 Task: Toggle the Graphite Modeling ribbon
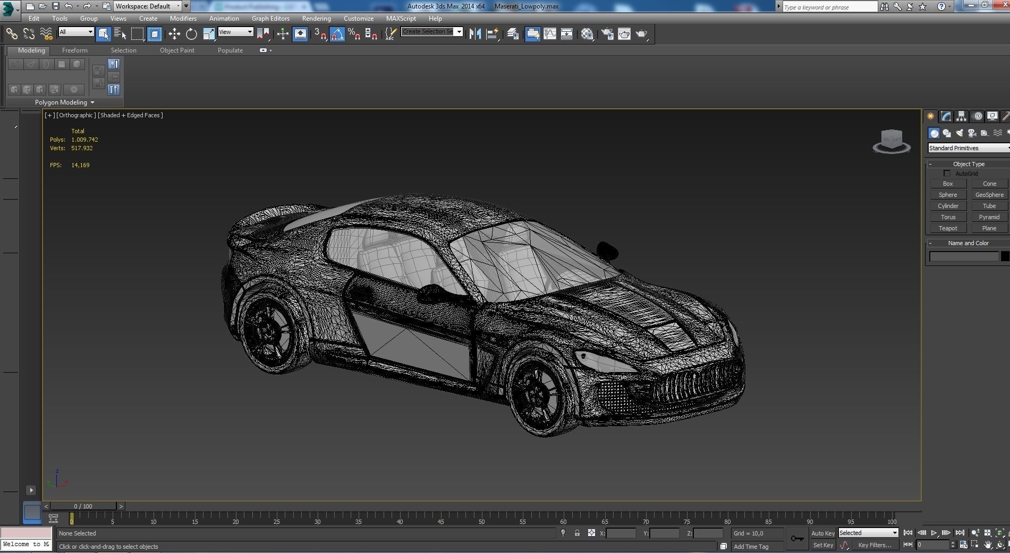pos(532,34)
